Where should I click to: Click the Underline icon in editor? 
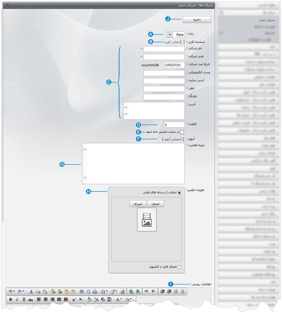pos(24,299)
